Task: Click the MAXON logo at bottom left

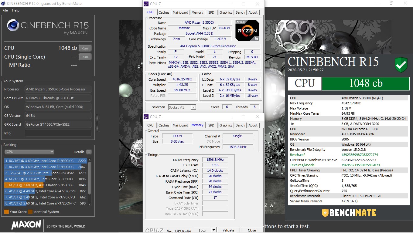Action: 26,225
